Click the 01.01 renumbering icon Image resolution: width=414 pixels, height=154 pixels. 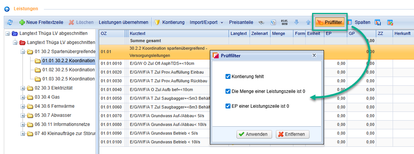(x=285, y=22)
